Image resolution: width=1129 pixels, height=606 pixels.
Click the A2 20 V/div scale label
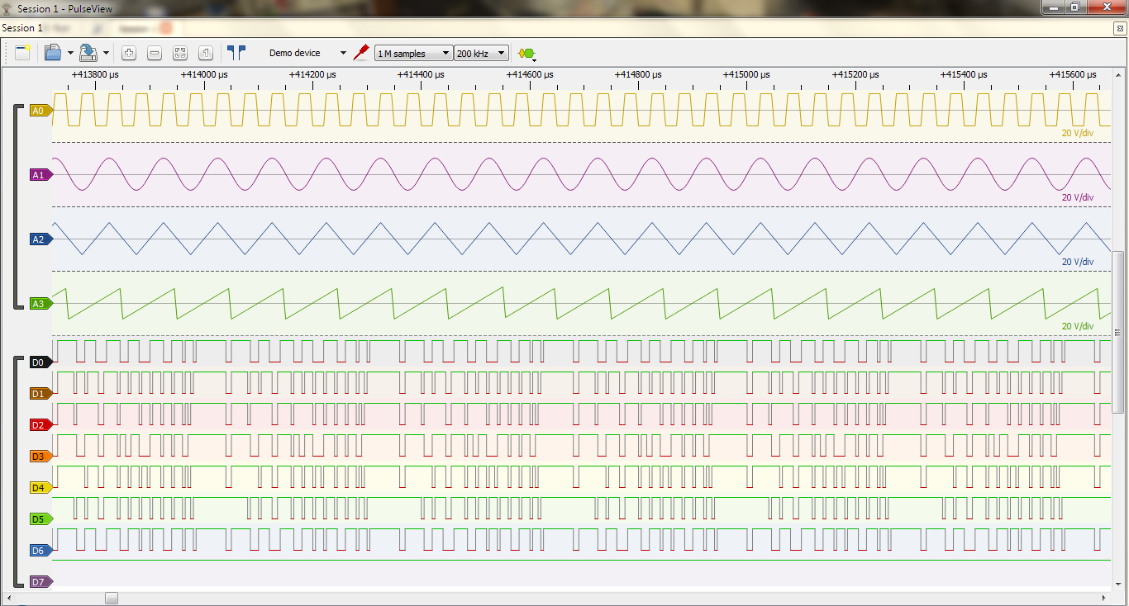[x=1077, y=262]
